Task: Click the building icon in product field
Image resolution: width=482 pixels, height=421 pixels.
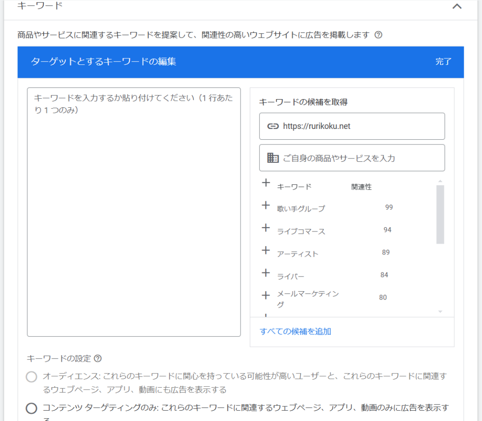Action: (273, 158)
